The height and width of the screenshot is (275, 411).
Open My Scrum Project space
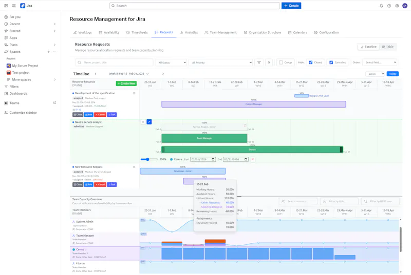click(x=25, y=66)
